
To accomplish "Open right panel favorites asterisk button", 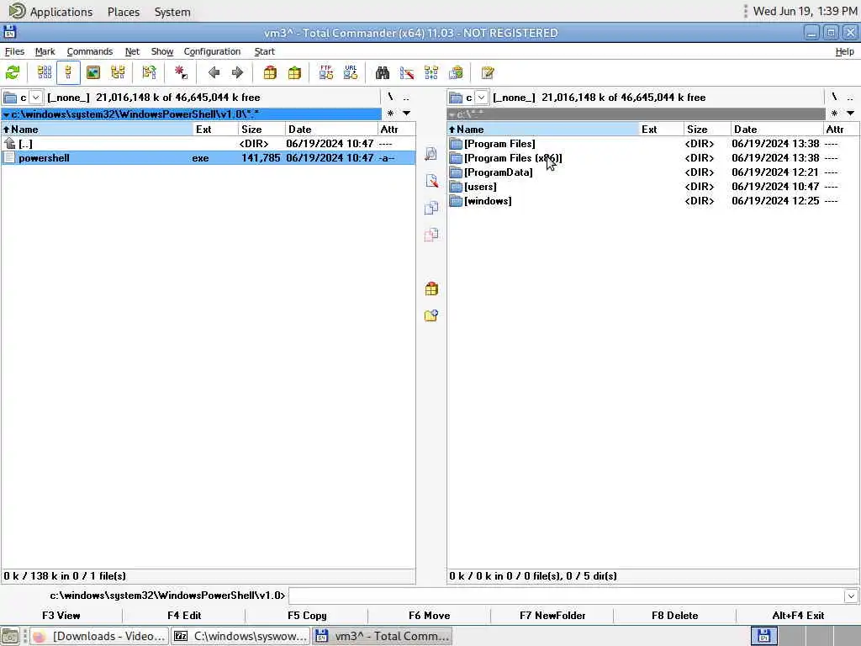I will (834, 114).
